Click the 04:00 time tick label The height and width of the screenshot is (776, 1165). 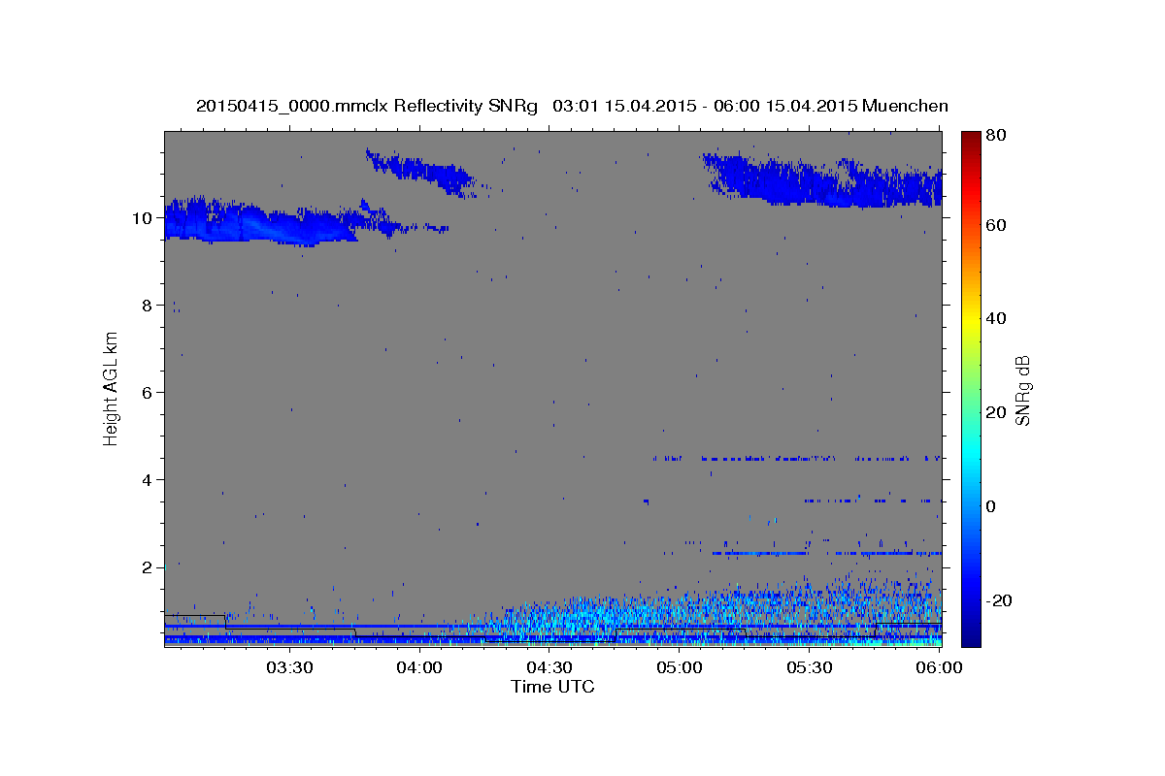pos(419,668)
